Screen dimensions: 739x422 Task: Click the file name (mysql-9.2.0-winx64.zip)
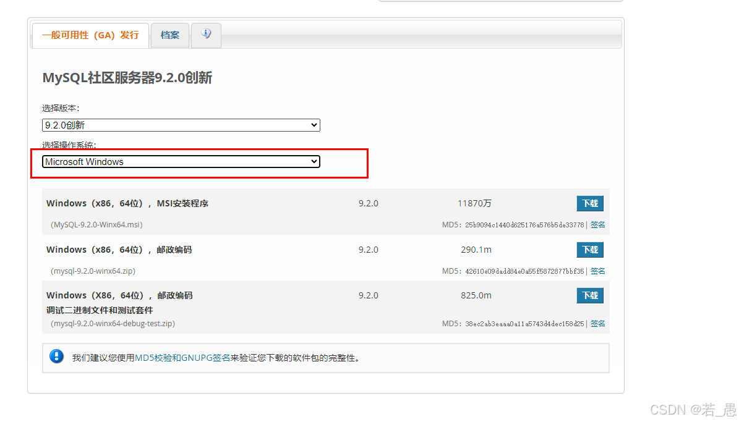click(93, 271)
